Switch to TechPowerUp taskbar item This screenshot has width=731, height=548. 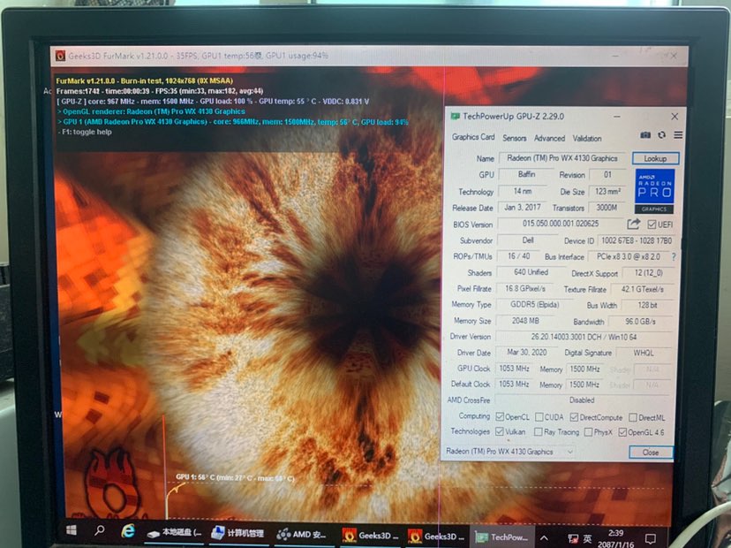pos(501,537)
